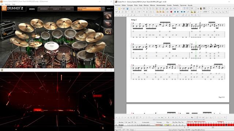The height and width of the screenshot is (131, 234).
Task: Click the scissors cut icon
Action: pos(167,8)
